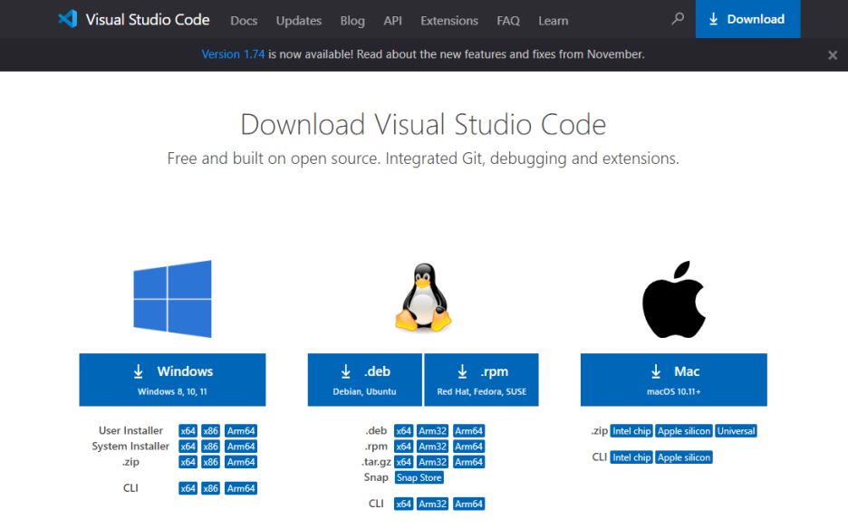The width and height of the screenshot is (848, 529).
Task: Download the .deb package for Debian, Ubuntu
Action: pyautogui.click(x=364, y=380)
